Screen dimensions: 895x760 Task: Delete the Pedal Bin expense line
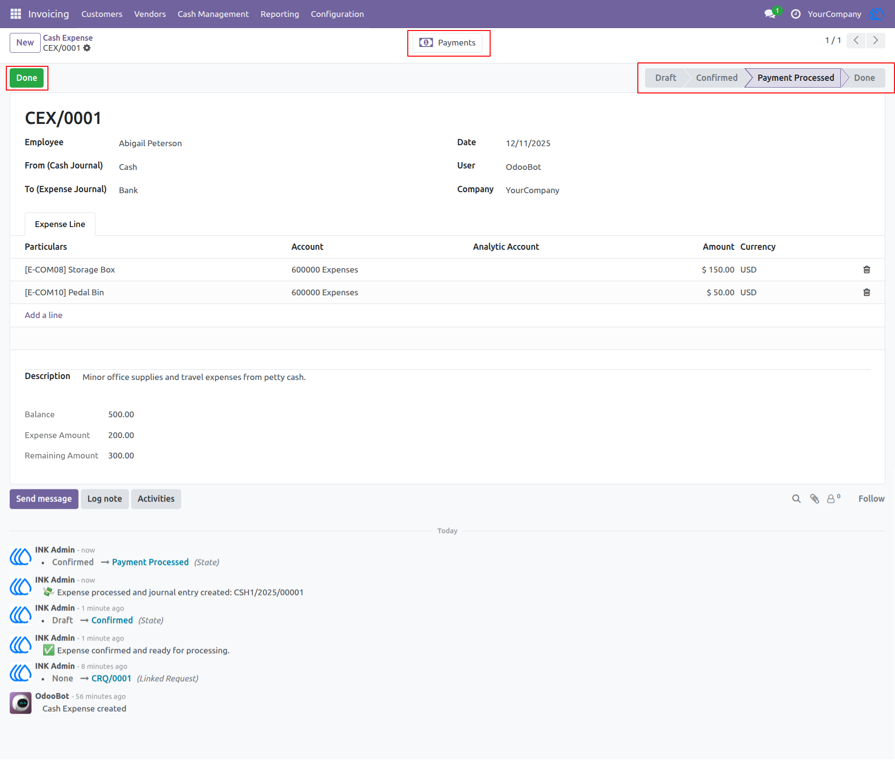866,292
